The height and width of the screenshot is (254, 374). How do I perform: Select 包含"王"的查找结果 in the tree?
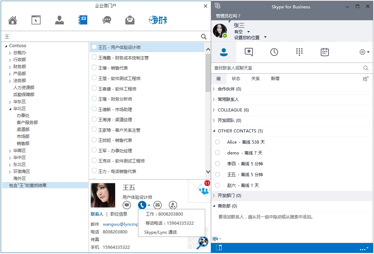pyautogui.click(x=45, y=185)
